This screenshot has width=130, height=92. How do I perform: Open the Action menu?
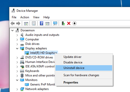(x=25, y=17)
